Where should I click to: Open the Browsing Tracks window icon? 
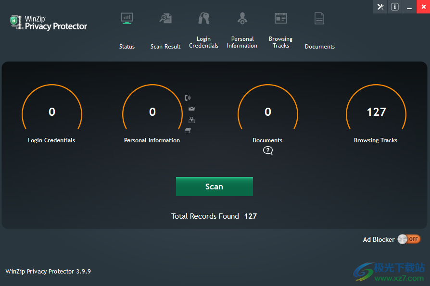[x=281, y=18]
